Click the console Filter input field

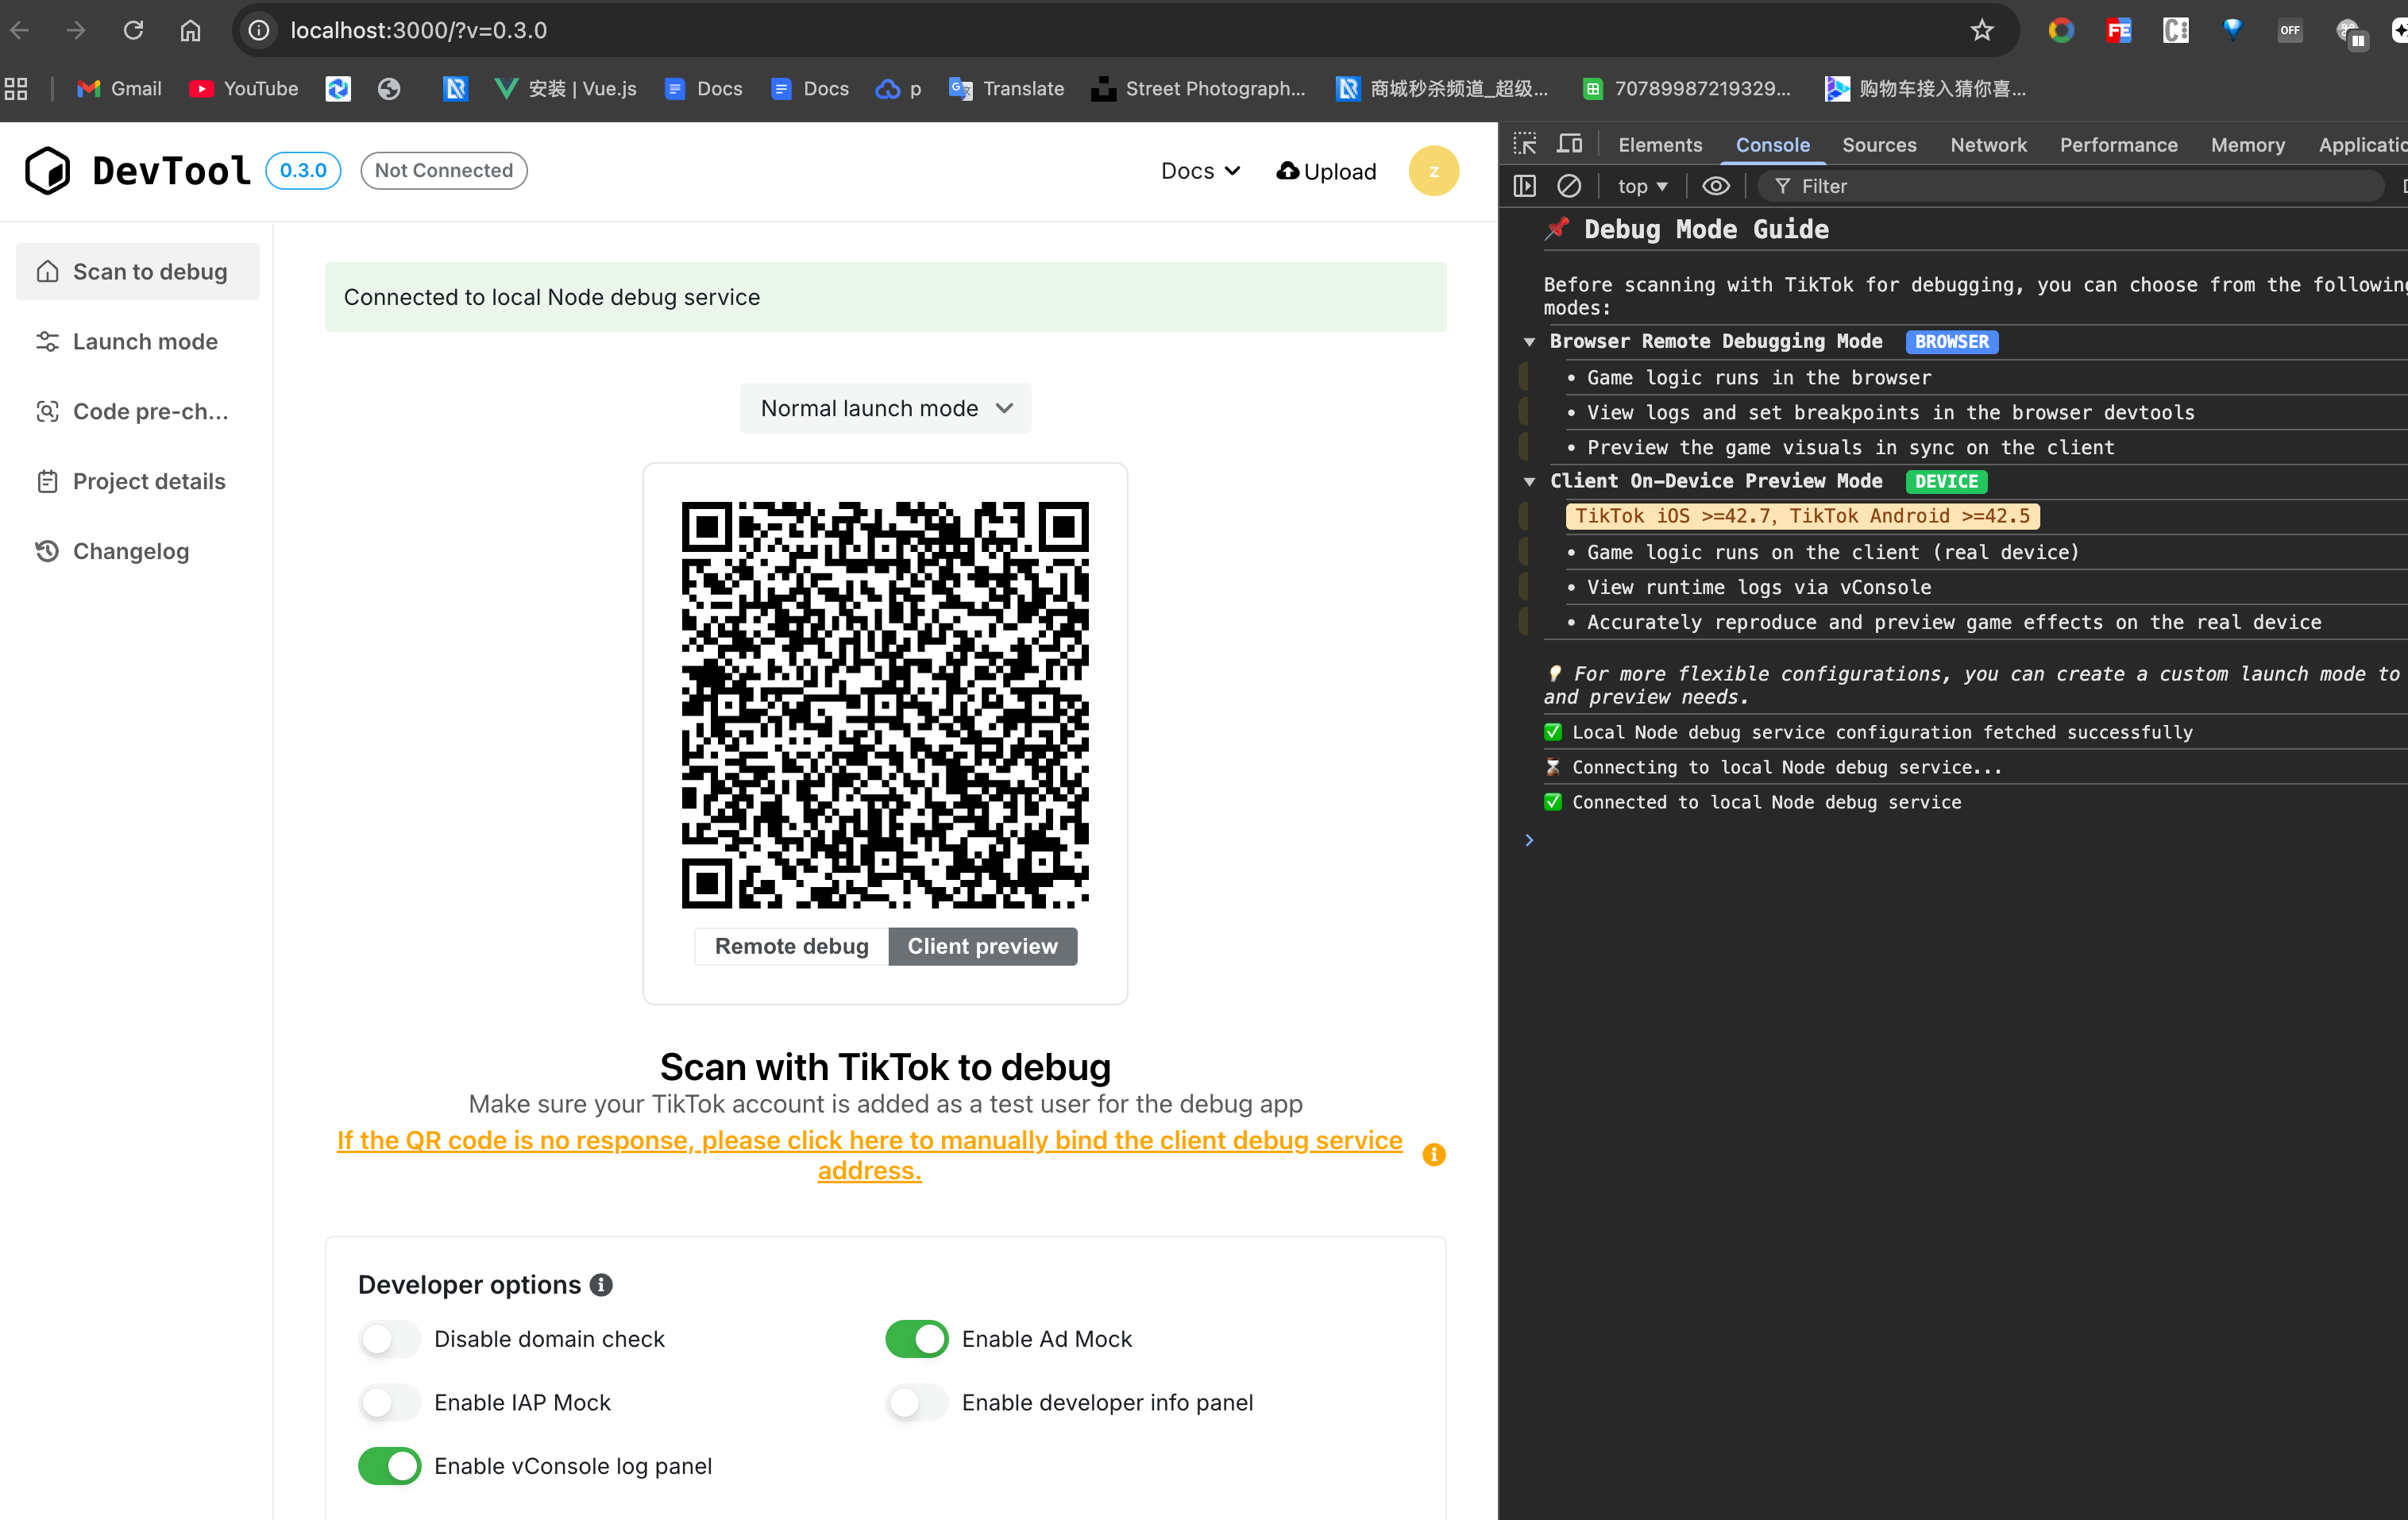2070,186
